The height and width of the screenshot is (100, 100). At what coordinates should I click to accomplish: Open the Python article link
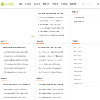pyautogui.click(x=50, y=24)
